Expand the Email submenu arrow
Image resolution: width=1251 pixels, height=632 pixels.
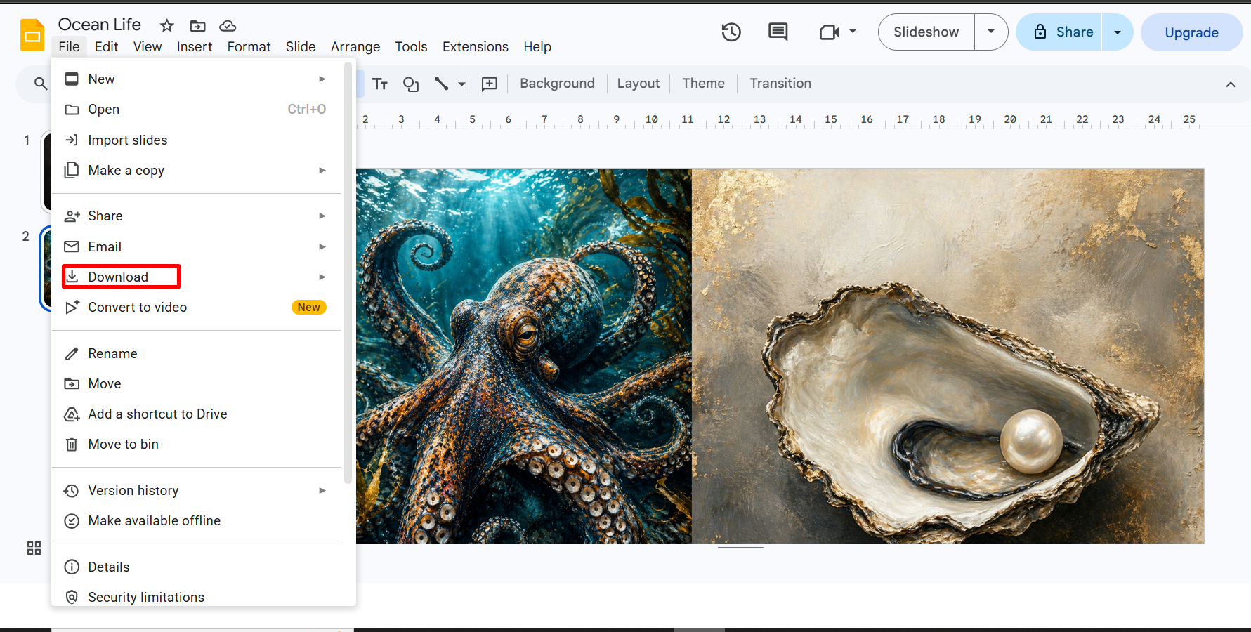[x=322, y=246]
